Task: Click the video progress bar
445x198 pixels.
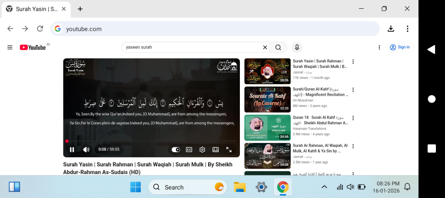Action: (x=151, y=141)
